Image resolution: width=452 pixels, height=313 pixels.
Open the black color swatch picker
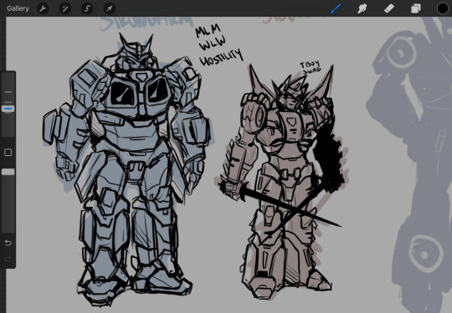pos(443,8)
